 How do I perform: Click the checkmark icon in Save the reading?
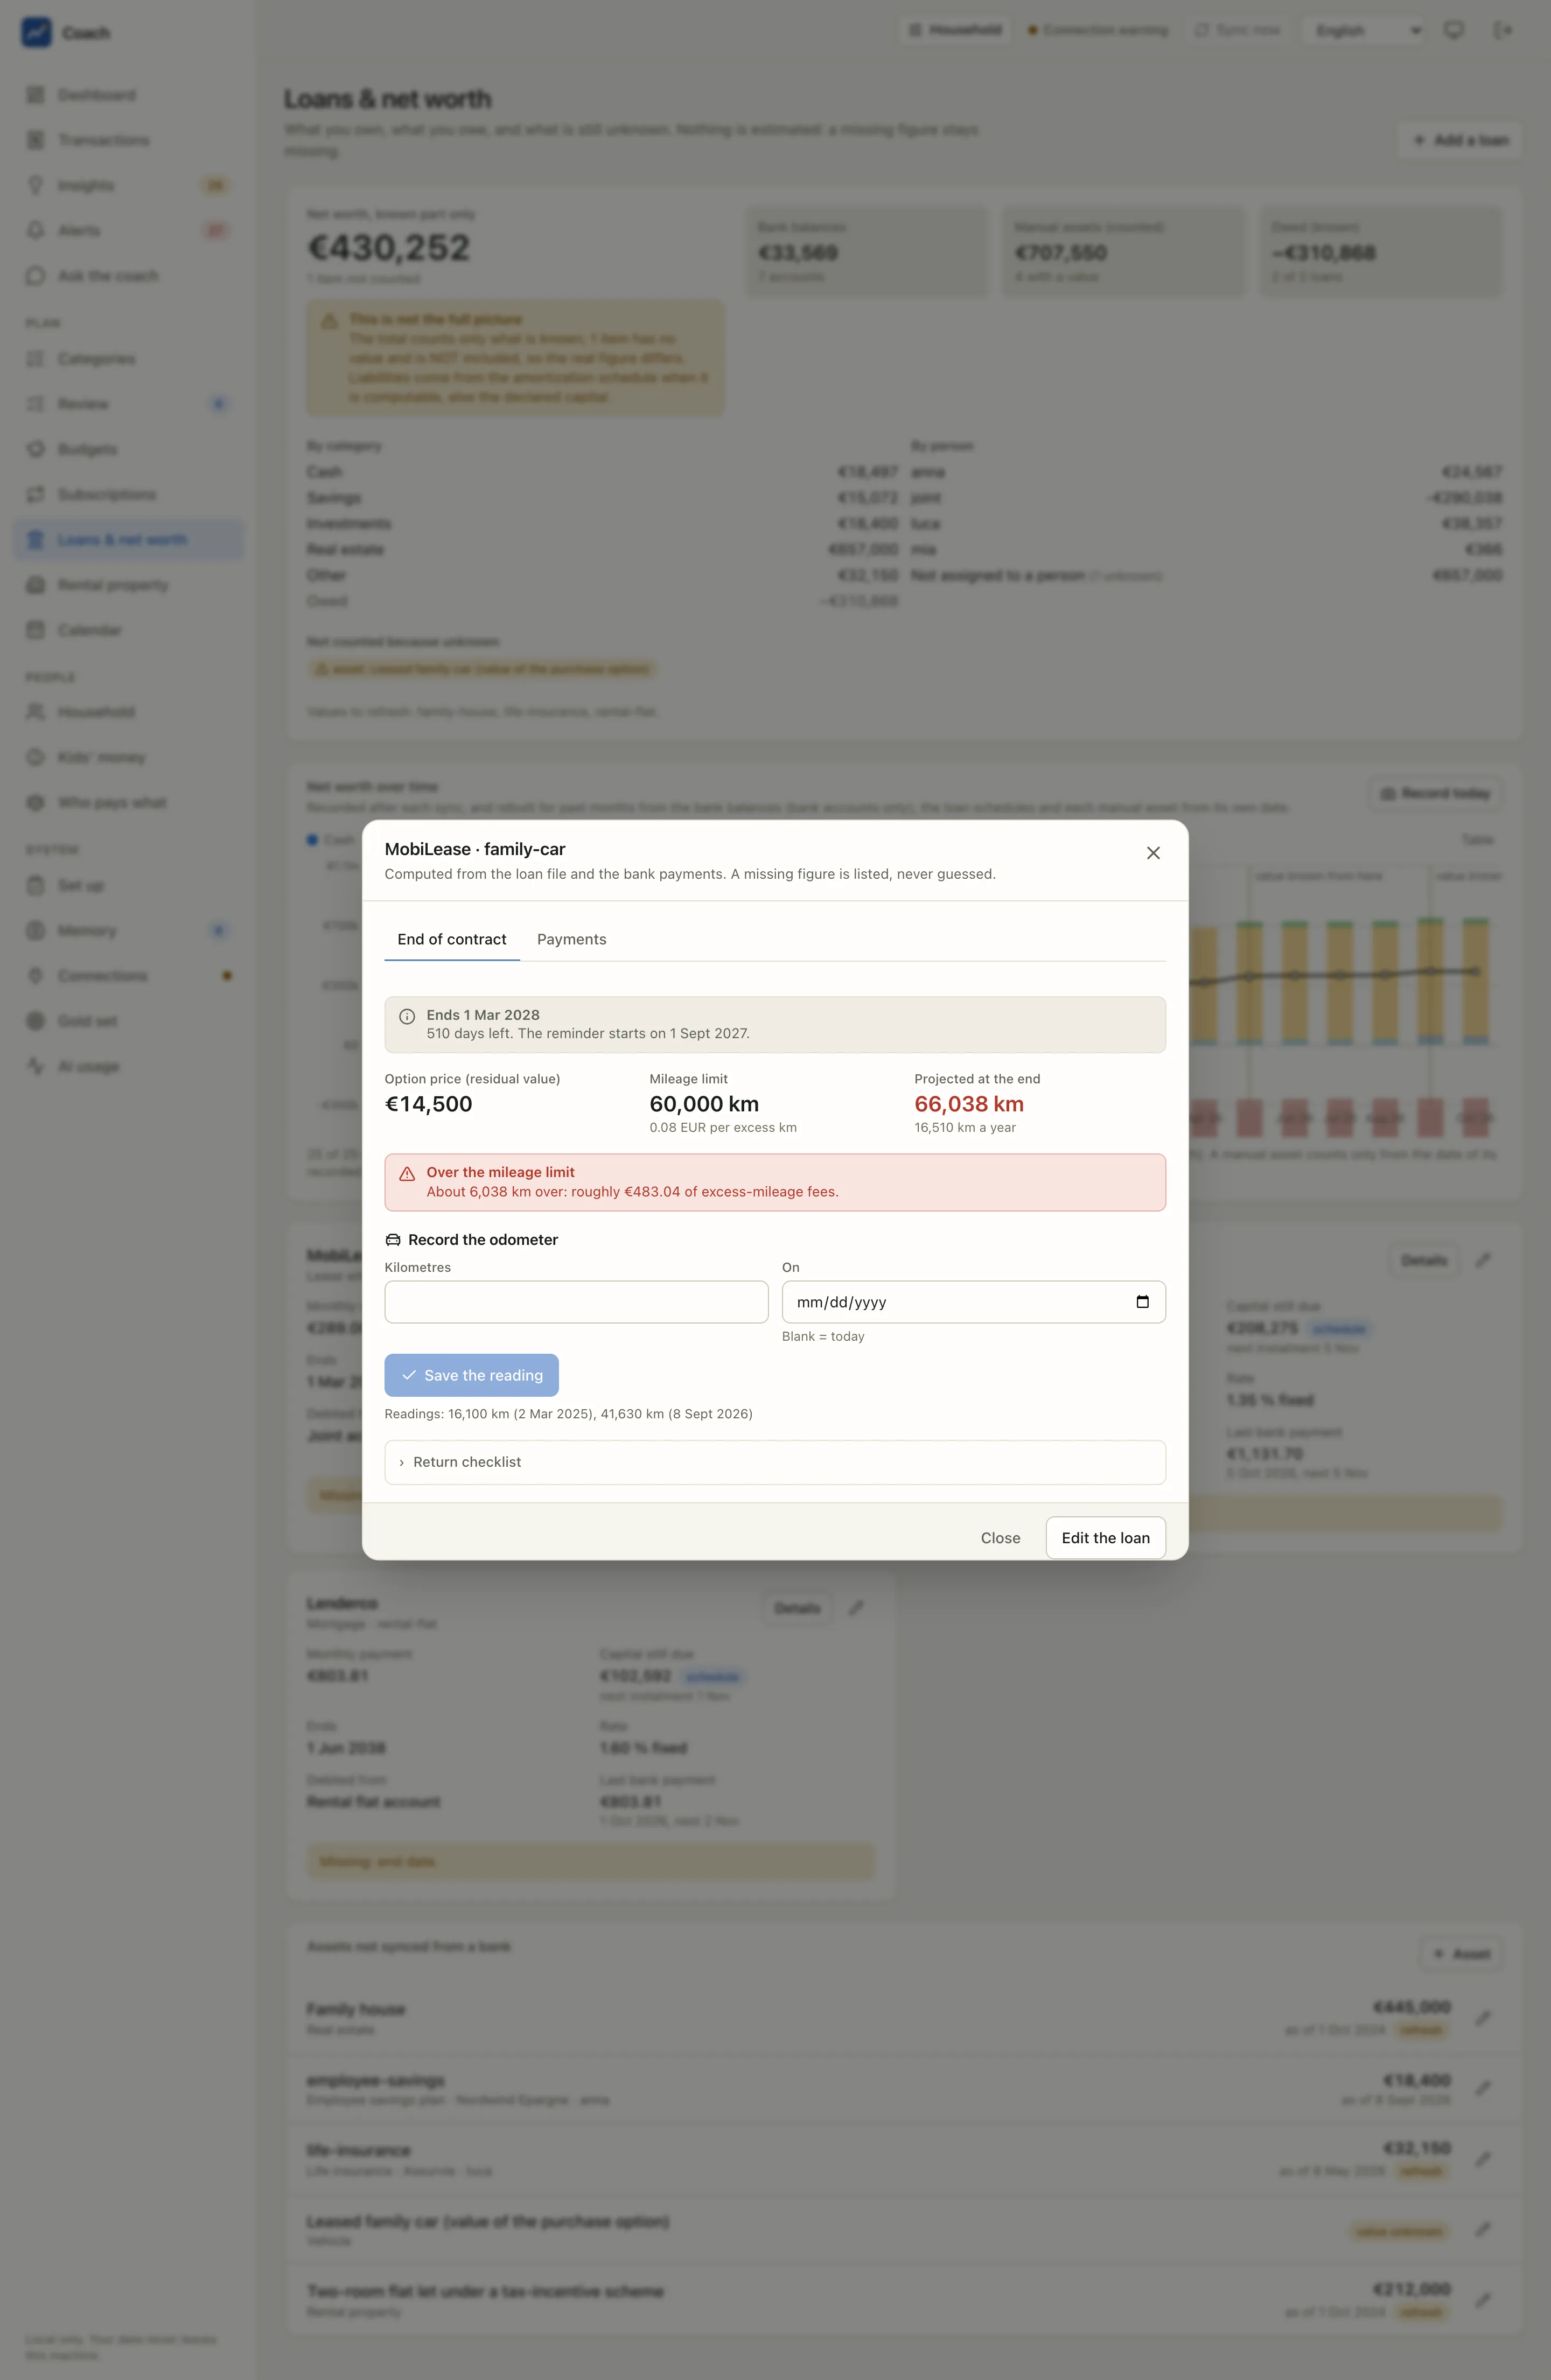tap(408, 1375)
